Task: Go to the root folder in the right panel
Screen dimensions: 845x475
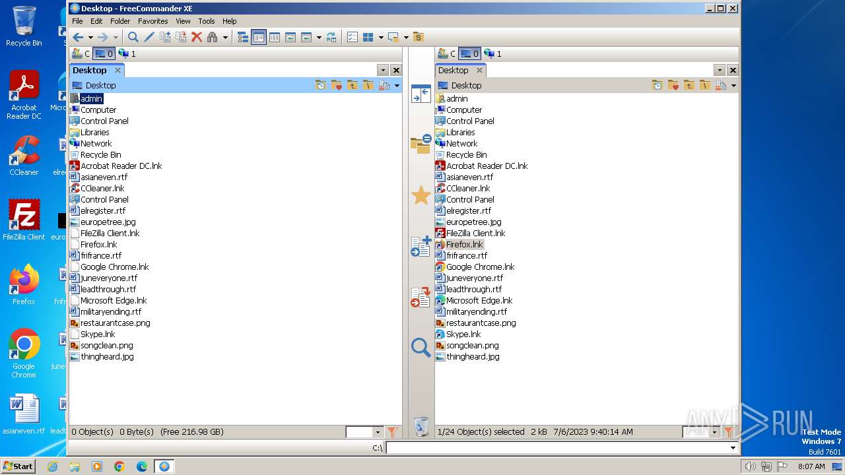Action: (x=705, y=85)
